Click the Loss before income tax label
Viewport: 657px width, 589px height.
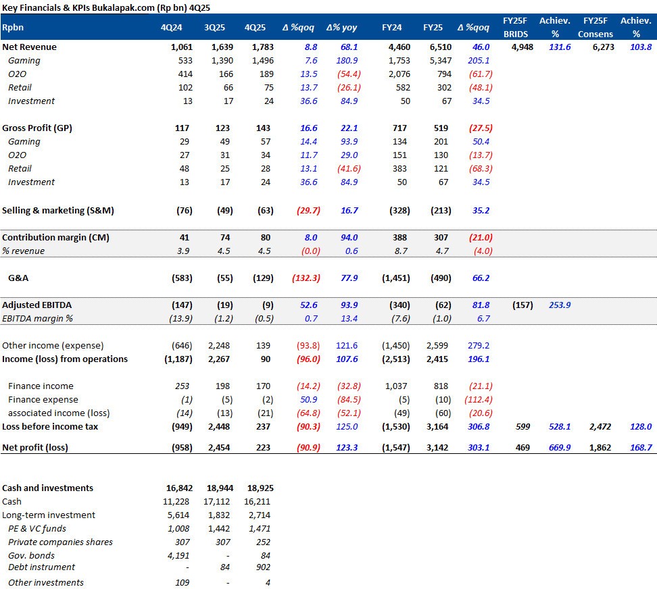coord(50,427)
